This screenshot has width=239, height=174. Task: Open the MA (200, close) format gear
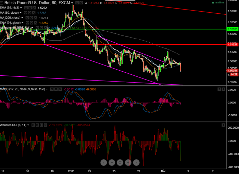click(31, 18)
